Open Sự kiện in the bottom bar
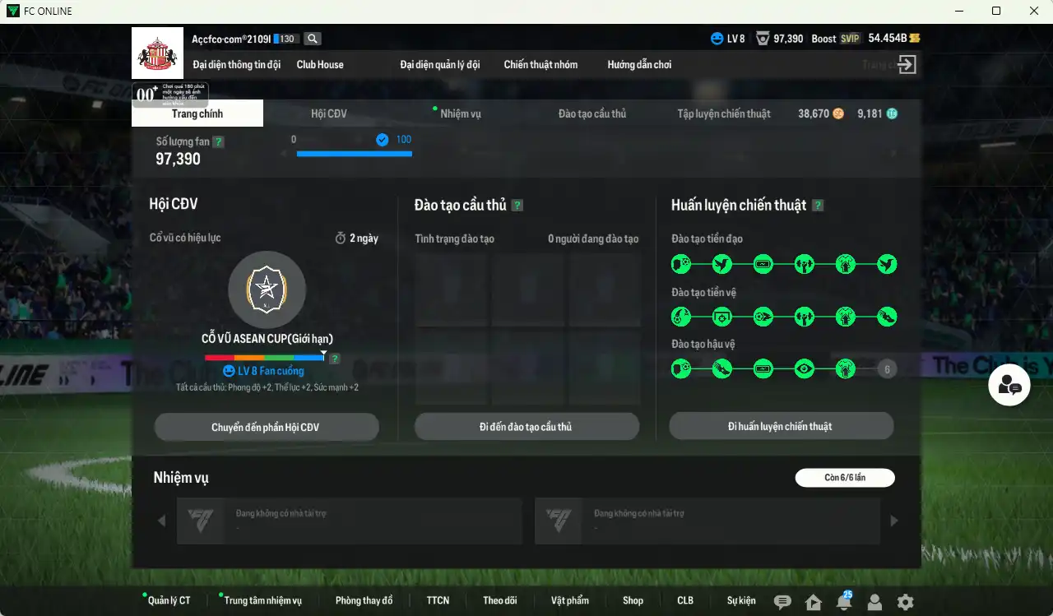This screenshot has height=616, width=1053. click(x=741, y=600)
